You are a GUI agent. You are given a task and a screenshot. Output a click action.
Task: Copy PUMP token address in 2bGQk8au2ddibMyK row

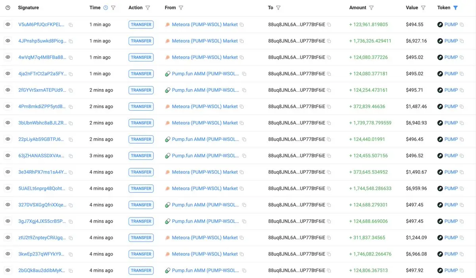click(x=462, y=271)
